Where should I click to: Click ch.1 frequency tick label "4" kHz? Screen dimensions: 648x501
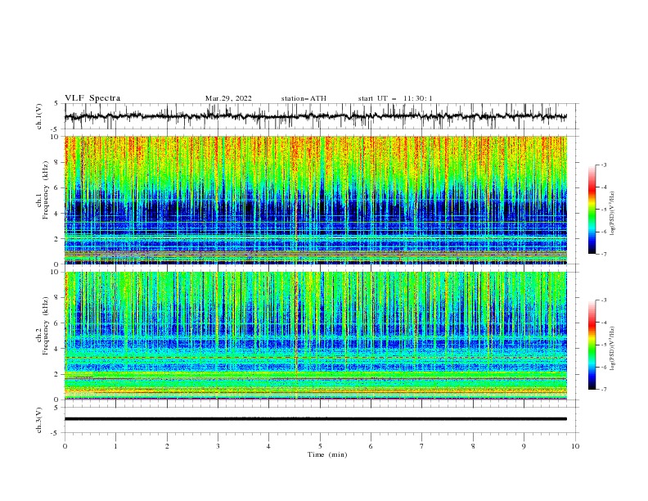[57, 214]
